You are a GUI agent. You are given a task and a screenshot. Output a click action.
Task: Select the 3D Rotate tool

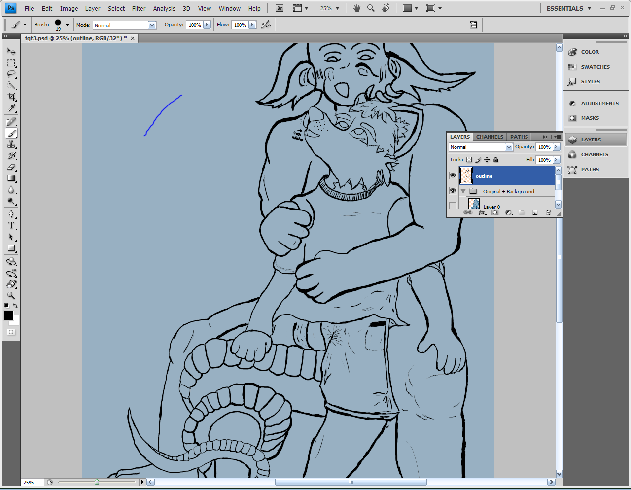pos(11,261)
